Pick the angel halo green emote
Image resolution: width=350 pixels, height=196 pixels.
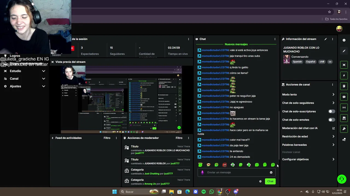200,165
